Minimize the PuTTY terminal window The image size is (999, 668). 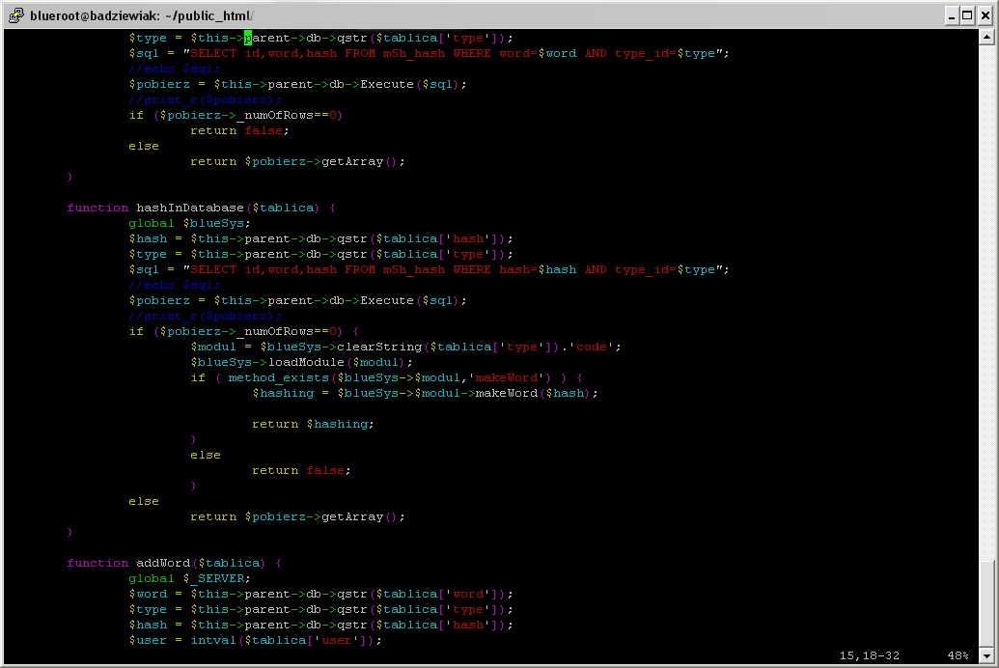pyautogui.click(x=952, y=16)
